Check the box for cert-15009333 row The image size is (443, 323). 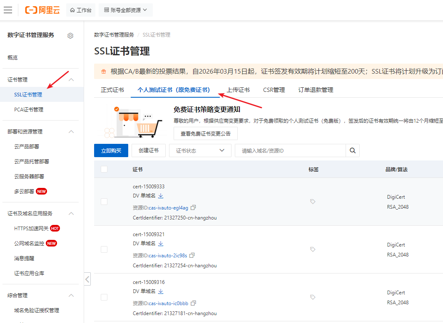(x=104, y=202)
